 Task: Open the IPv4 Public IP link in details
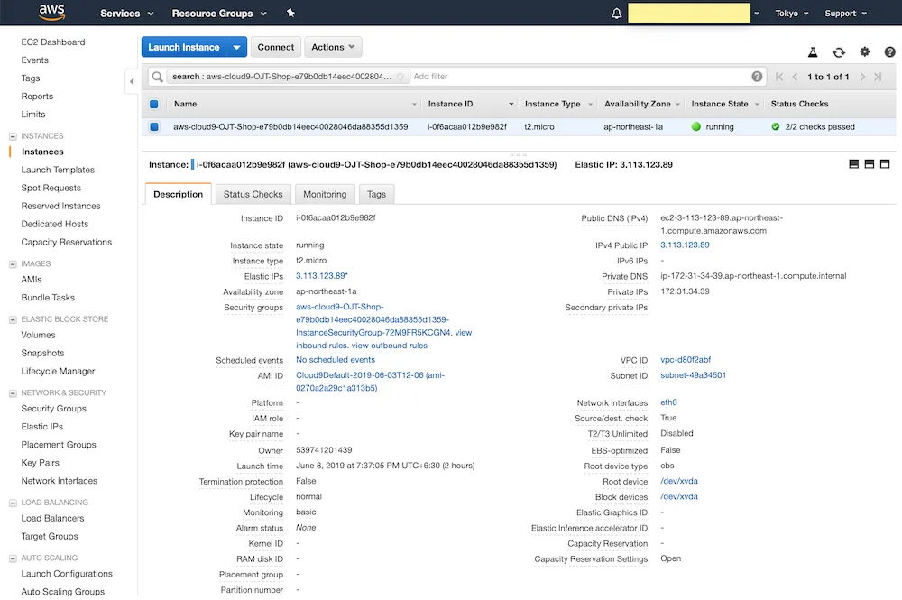[x=685, y=245]
